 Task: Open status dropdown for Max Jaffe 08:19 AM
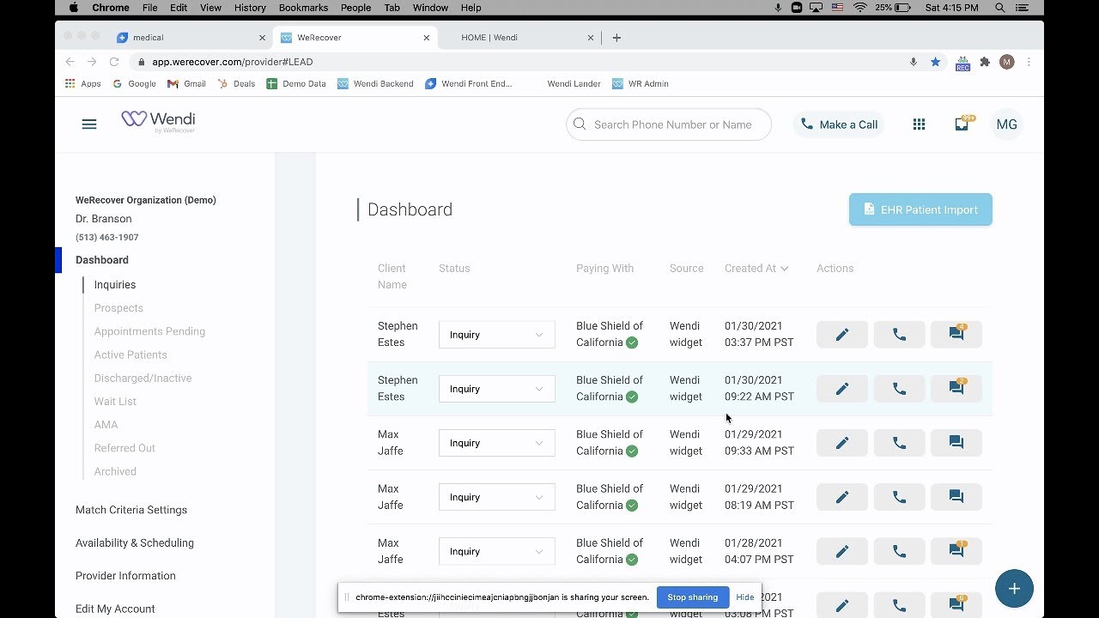(x=497, y=497)
